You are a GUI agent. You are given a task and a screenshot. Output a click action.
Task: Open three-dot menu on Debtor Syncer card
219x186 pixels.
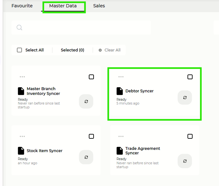coord(121,77)
